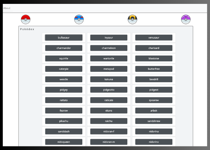
Task: Pick nidoqueen from the list
Action: (64, 142)
